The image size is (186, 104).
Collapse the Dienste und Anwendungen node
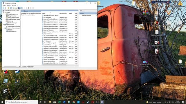[x=3, y=28]
